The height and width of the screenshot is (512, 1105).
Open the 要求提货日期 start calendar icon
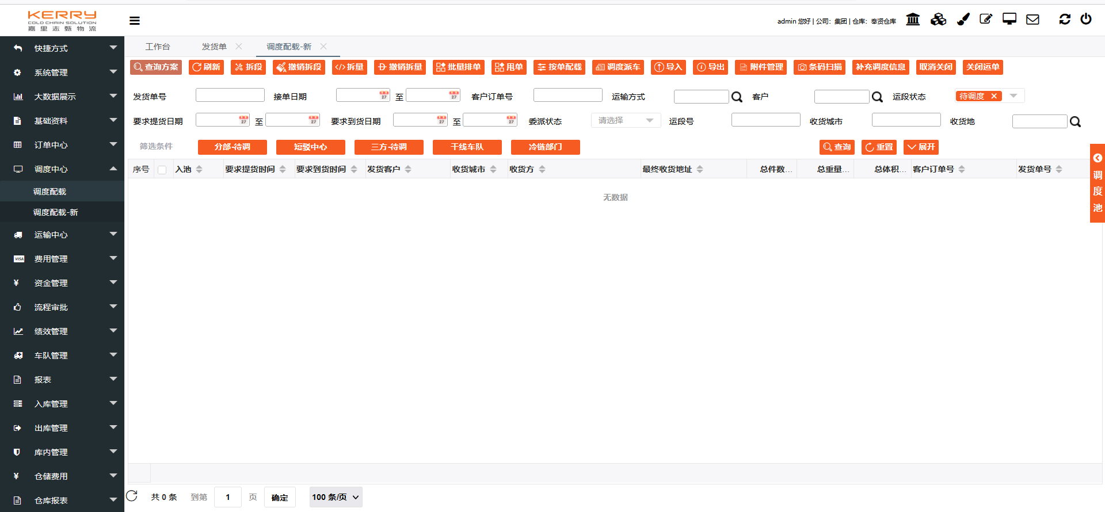[x=243, y=120]
